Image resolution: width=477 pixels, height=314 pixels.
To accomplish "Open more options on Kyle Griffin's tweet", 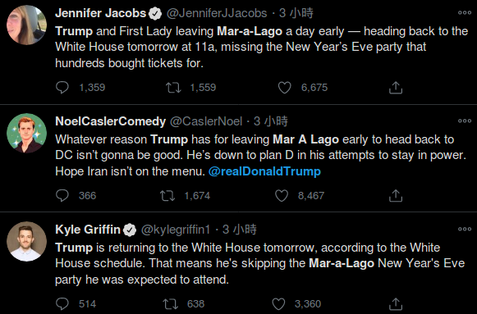I will tap(465, 229).
